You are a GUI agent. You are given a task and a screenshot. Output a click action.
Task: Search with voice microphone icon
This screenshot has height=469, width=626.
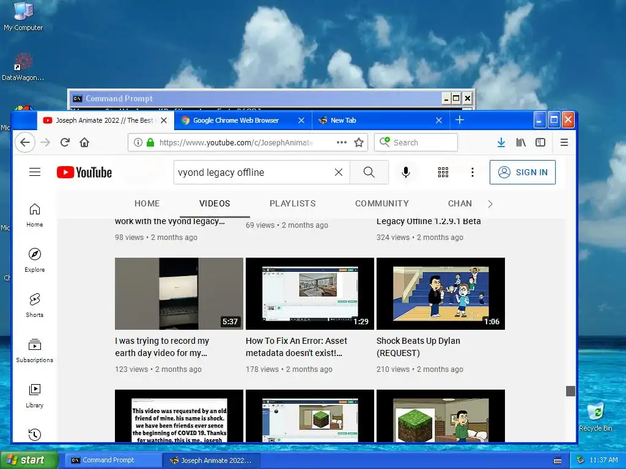click(406, 172)
